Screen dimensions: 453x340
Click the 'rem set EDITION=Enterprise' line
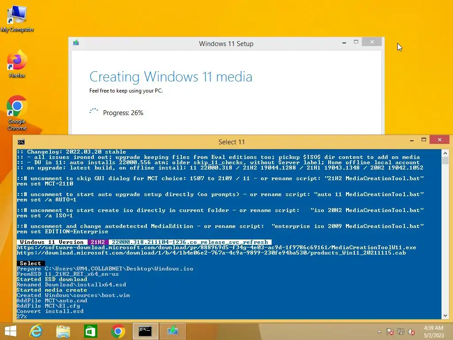pos(62,232)
